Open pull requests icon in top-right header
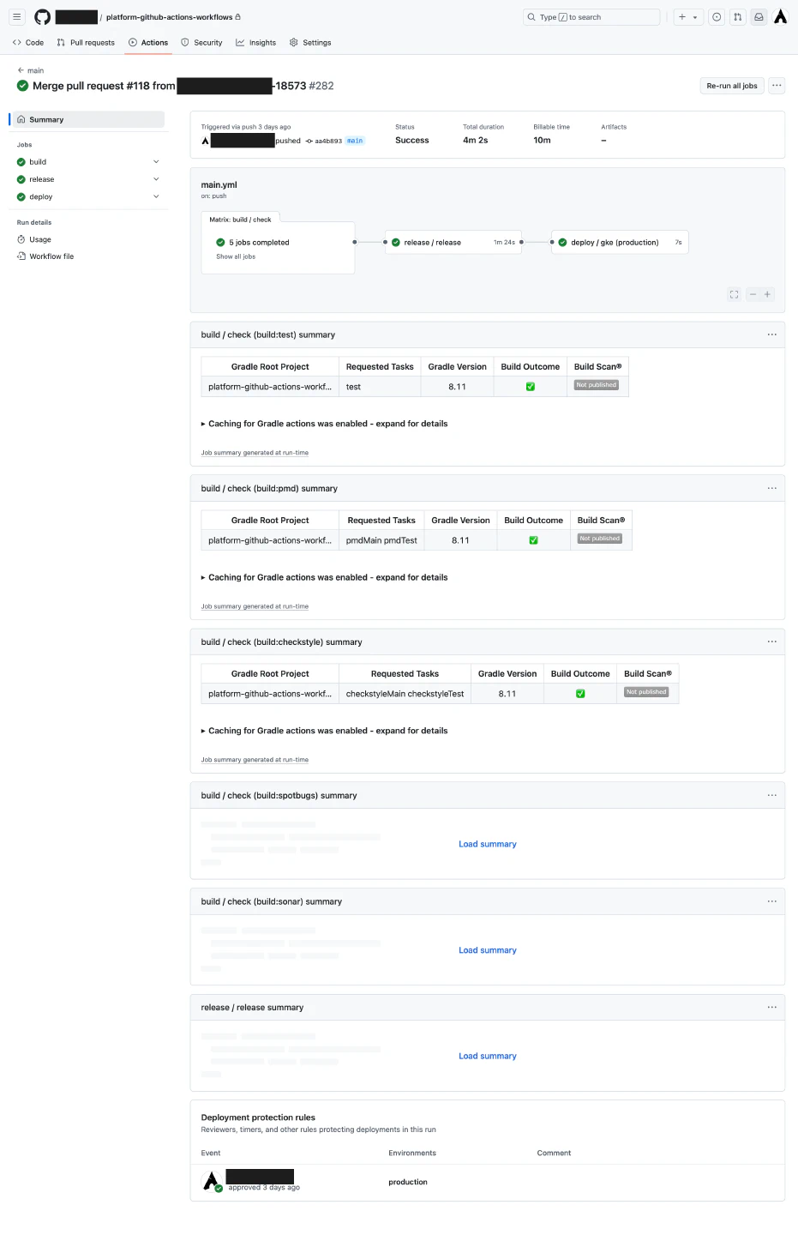 (x=737, y=17)
